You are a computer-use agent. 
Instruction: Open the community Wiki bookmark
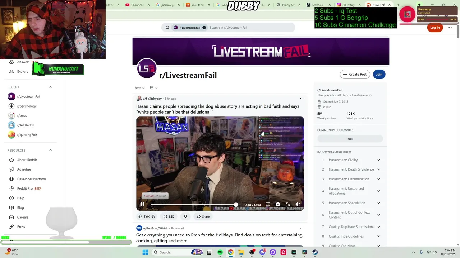pos(350,139)
